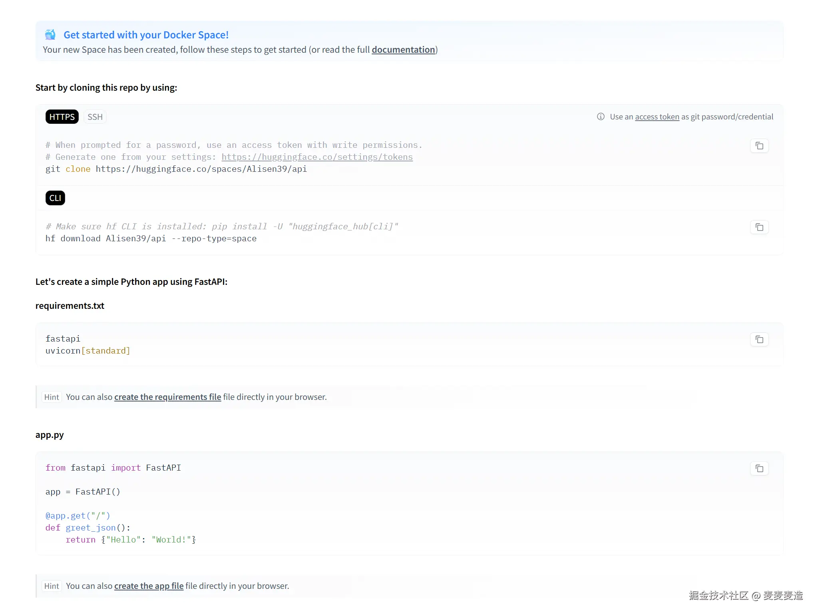Select the CLI tab

coord(55,198)
